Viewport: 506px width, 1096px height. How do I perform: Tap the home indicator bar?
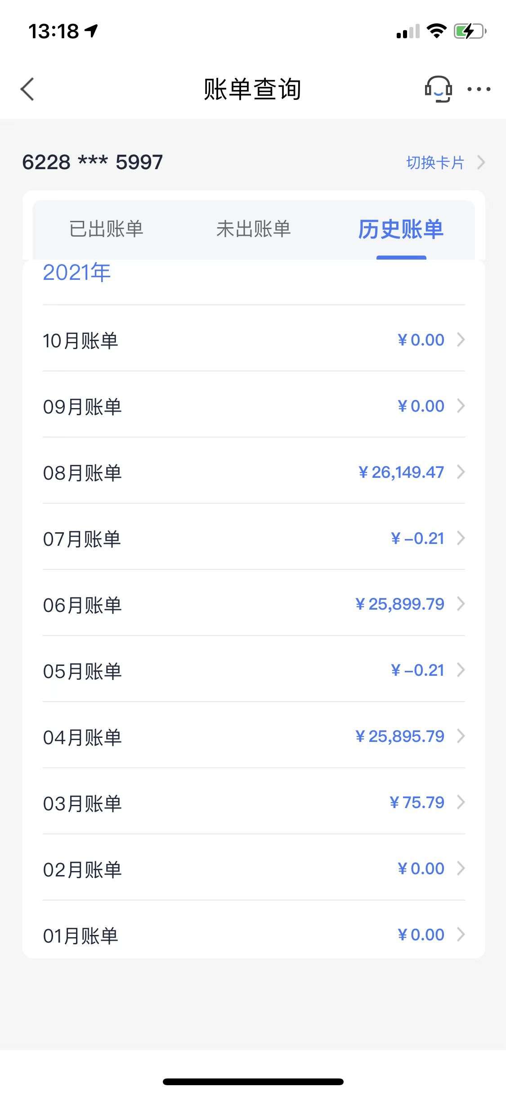pyautogui.click(x=253, y=1082)
